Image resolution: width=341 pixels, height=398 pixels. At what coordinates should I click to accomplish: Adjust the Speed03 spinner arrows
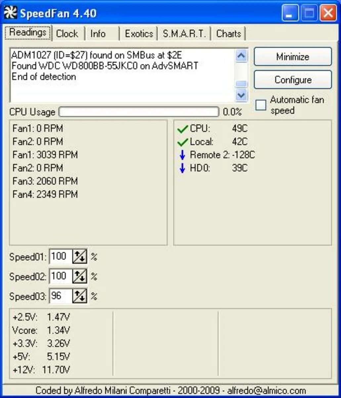(79, 296)
